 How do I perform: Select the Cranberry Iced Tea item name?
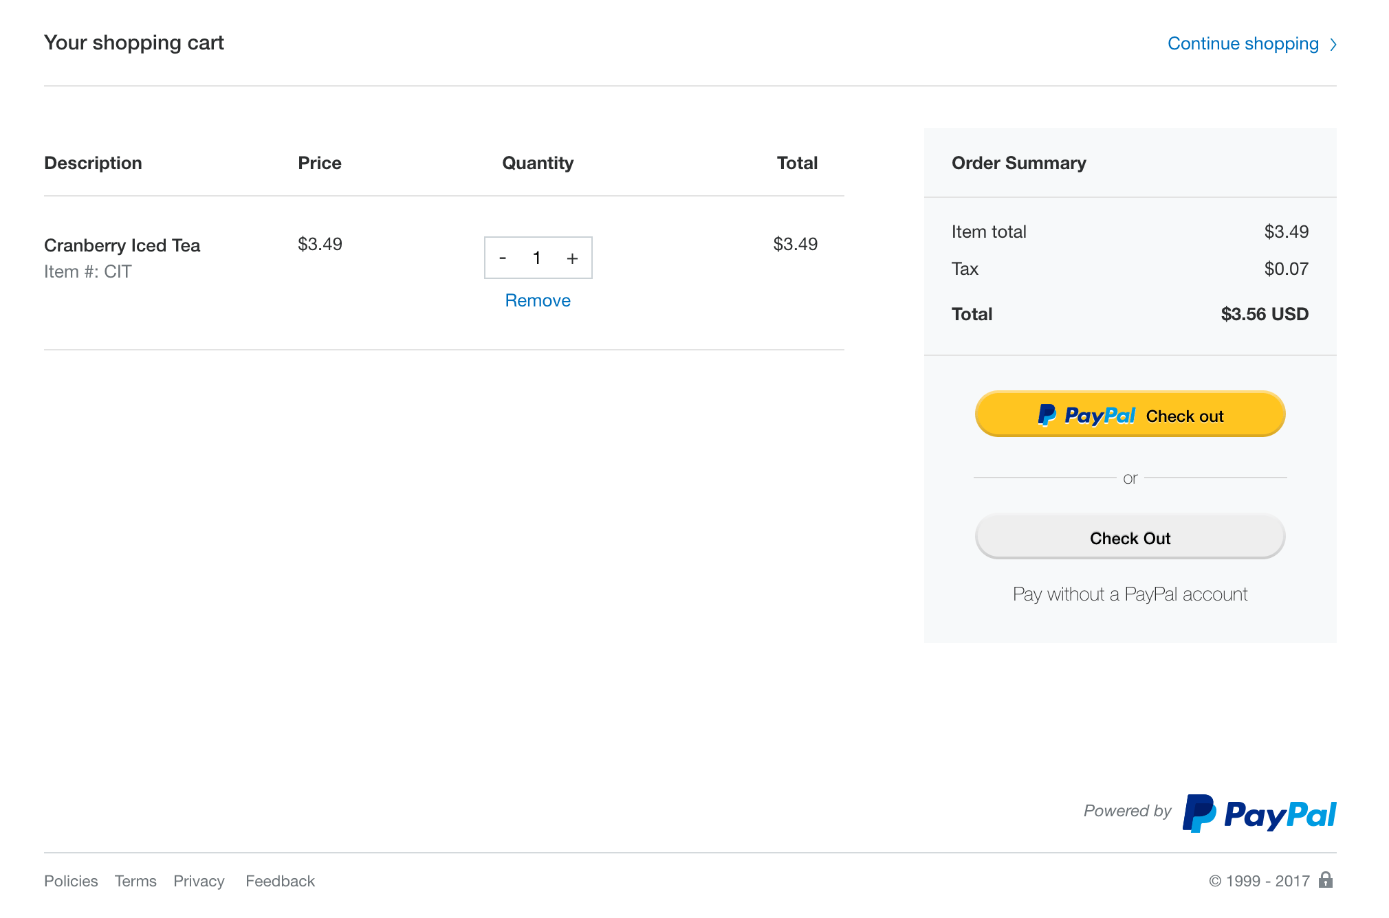pos(122,245)
